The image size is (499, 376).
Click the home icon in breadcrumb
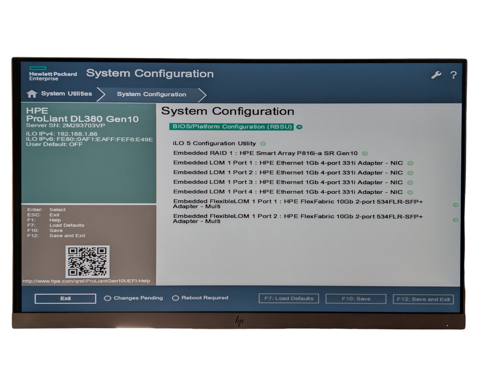point(32,93)
